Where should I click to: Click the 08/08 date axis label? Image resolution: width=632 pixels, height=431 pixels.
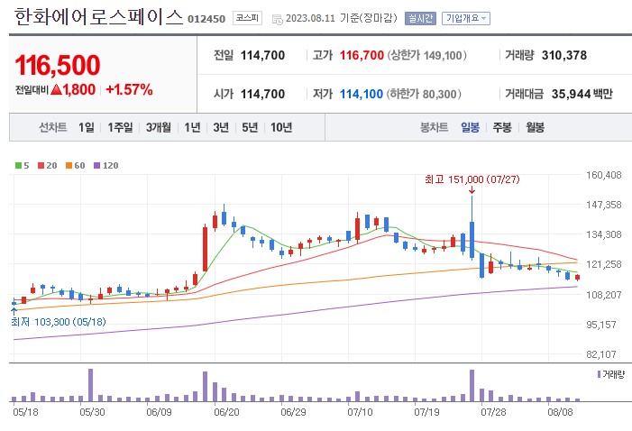(x=560, y=412)
